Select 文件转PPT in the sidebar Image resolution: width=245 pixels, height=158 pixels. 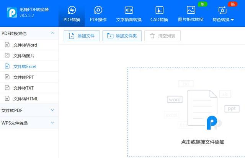29,77
